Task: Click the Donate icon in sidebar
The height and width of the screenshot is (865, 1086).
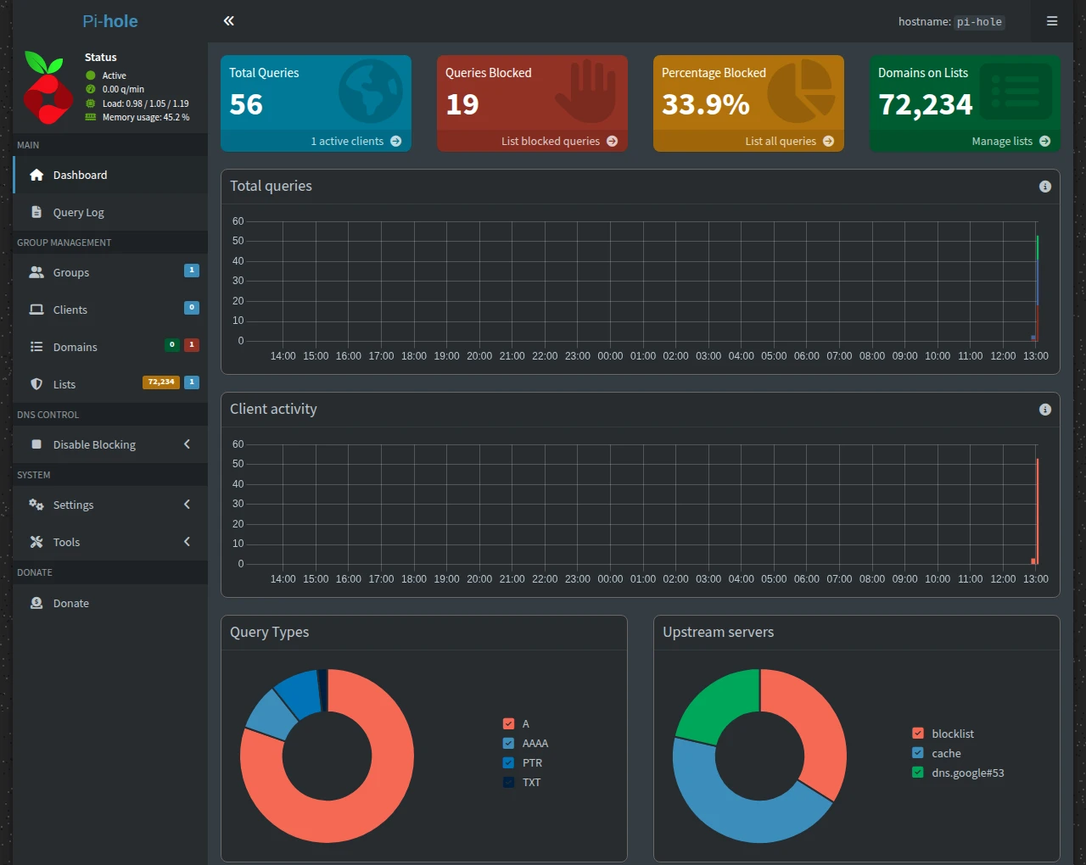Action: click(36, 603)
